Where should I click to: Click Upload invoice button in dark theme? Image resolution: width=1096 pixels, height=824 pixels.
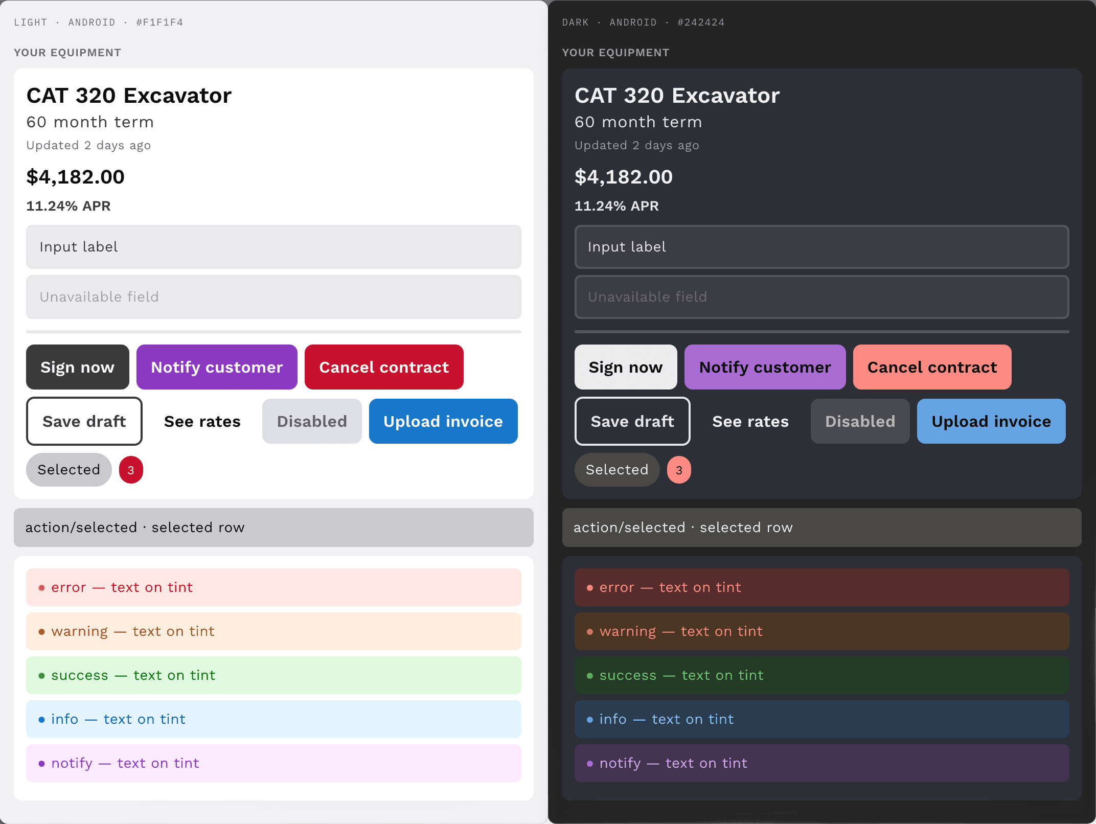(991, 421)
